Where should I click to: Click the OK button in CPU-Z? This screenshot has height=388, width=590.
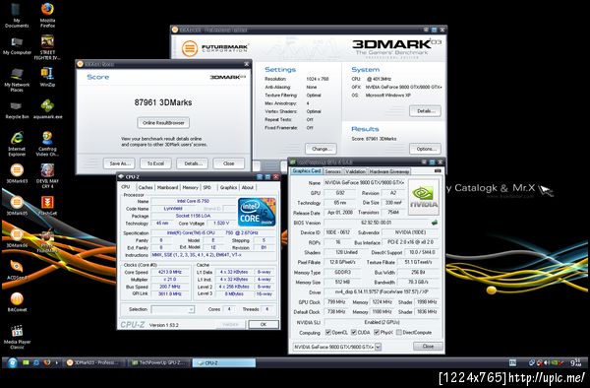264,324
